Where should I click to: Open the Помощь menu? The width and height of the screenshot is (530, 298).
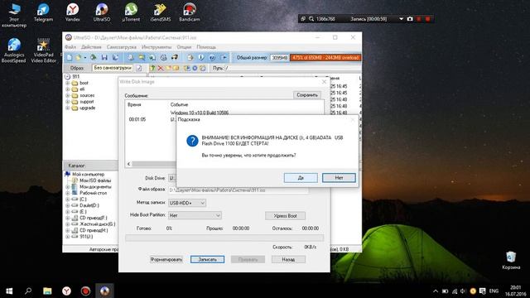point(206,47)
